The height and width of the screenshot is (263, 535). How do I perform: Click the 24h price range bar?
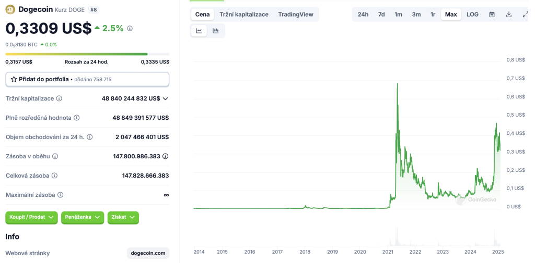pyautogui.click(x=87, y=54)
